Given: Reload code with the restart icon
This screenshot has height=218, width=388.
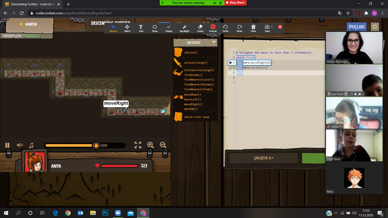Looking at the screenshot, I should pyautogui.click(x=375, y=27).
